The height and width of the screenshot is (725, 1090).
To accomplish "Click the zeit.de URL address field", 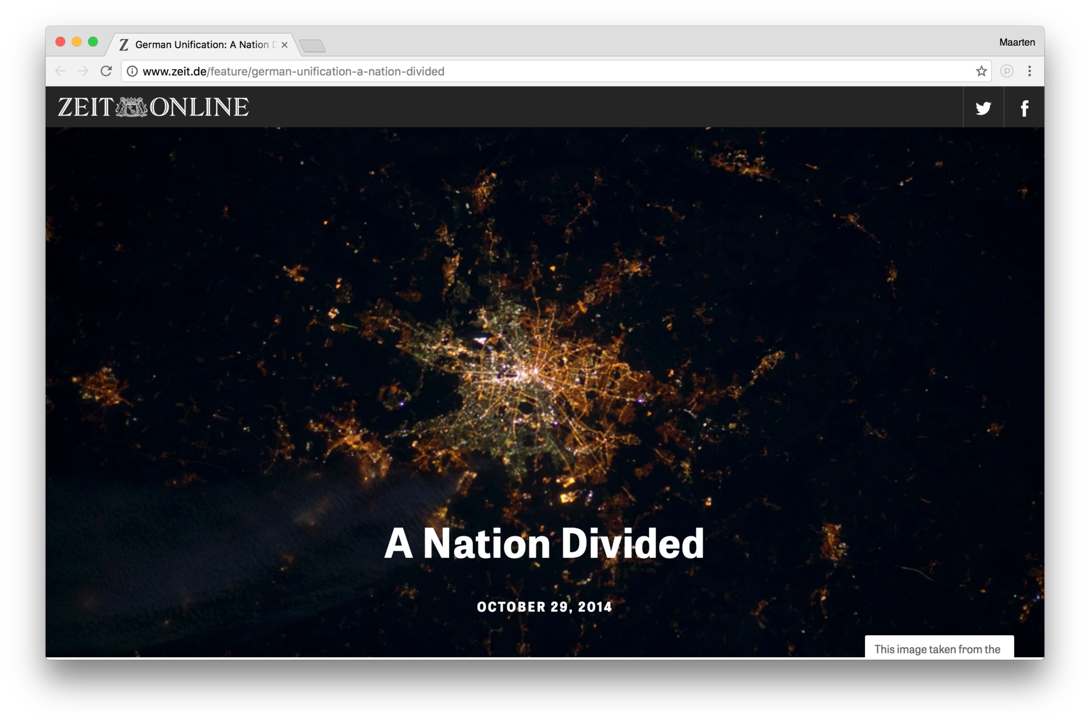I will pos(537,71).
